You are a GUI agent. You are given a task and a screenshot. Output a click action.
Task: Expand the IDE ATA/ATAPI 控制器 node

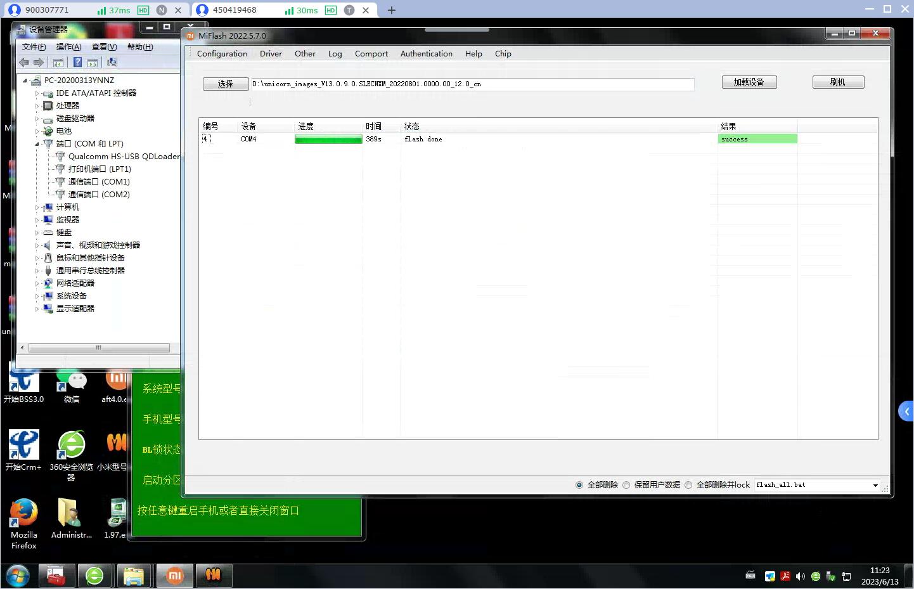coord(37,93)
